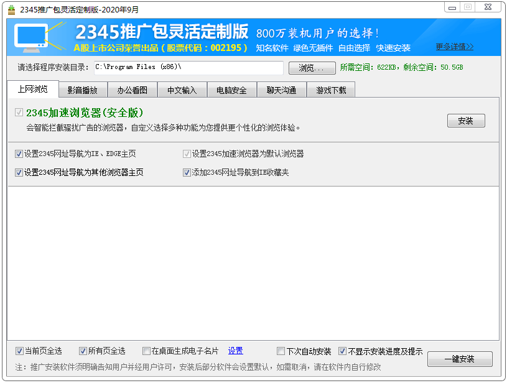The width and height of the screenshot is (507, 383).
Task: Select the 中文输入 tab
Action: pos(182,90)
